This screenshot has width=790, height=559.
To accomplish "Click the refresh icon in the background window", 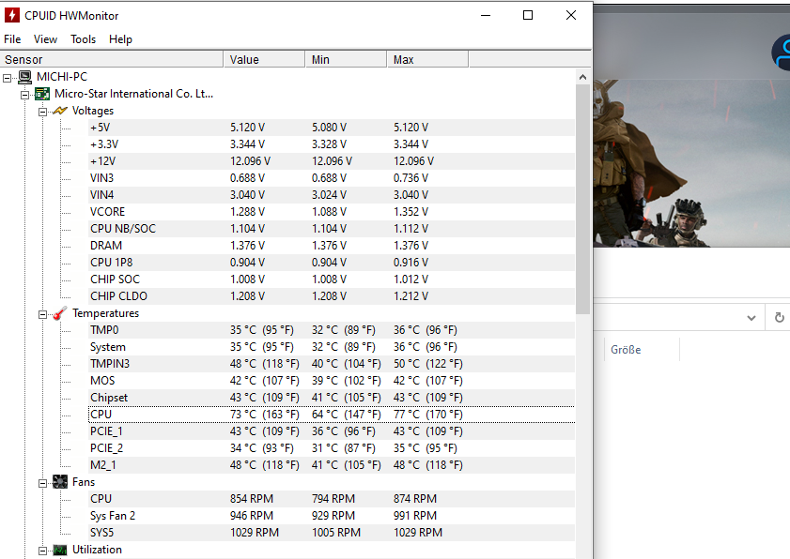I will tap(779, 318).
